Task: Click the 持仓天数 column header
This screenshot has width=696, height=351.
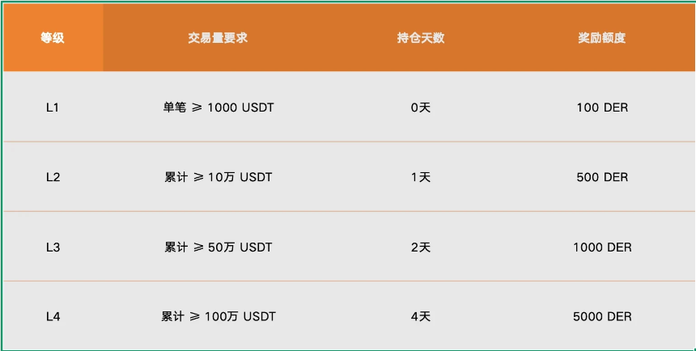Action: pyautogui.click(x=421, y=38)
